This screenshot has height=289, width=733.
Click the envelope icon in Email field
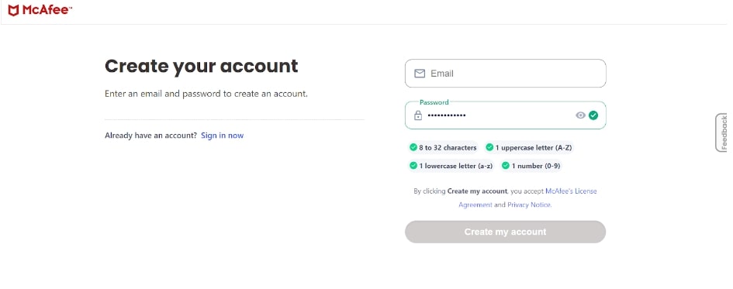(420, 74)
